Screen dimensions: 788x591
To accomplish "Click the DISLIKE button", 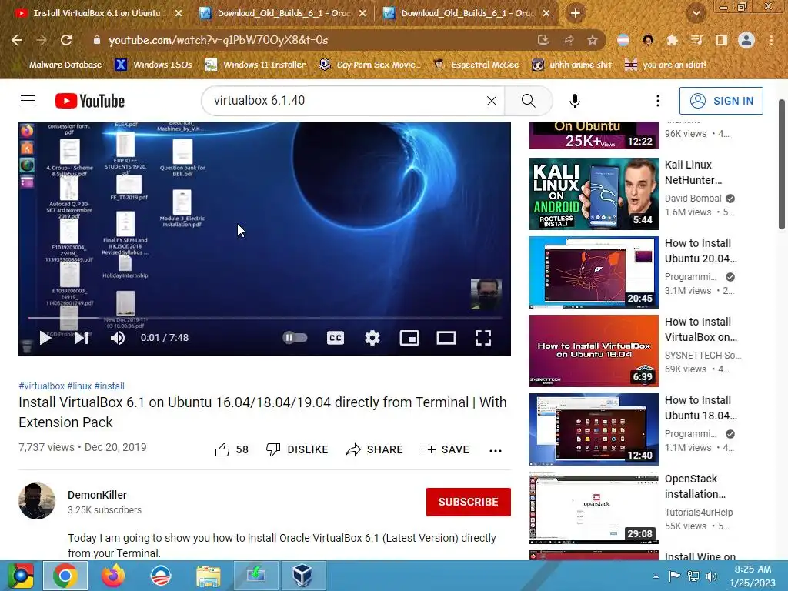I will click(297, 449).
